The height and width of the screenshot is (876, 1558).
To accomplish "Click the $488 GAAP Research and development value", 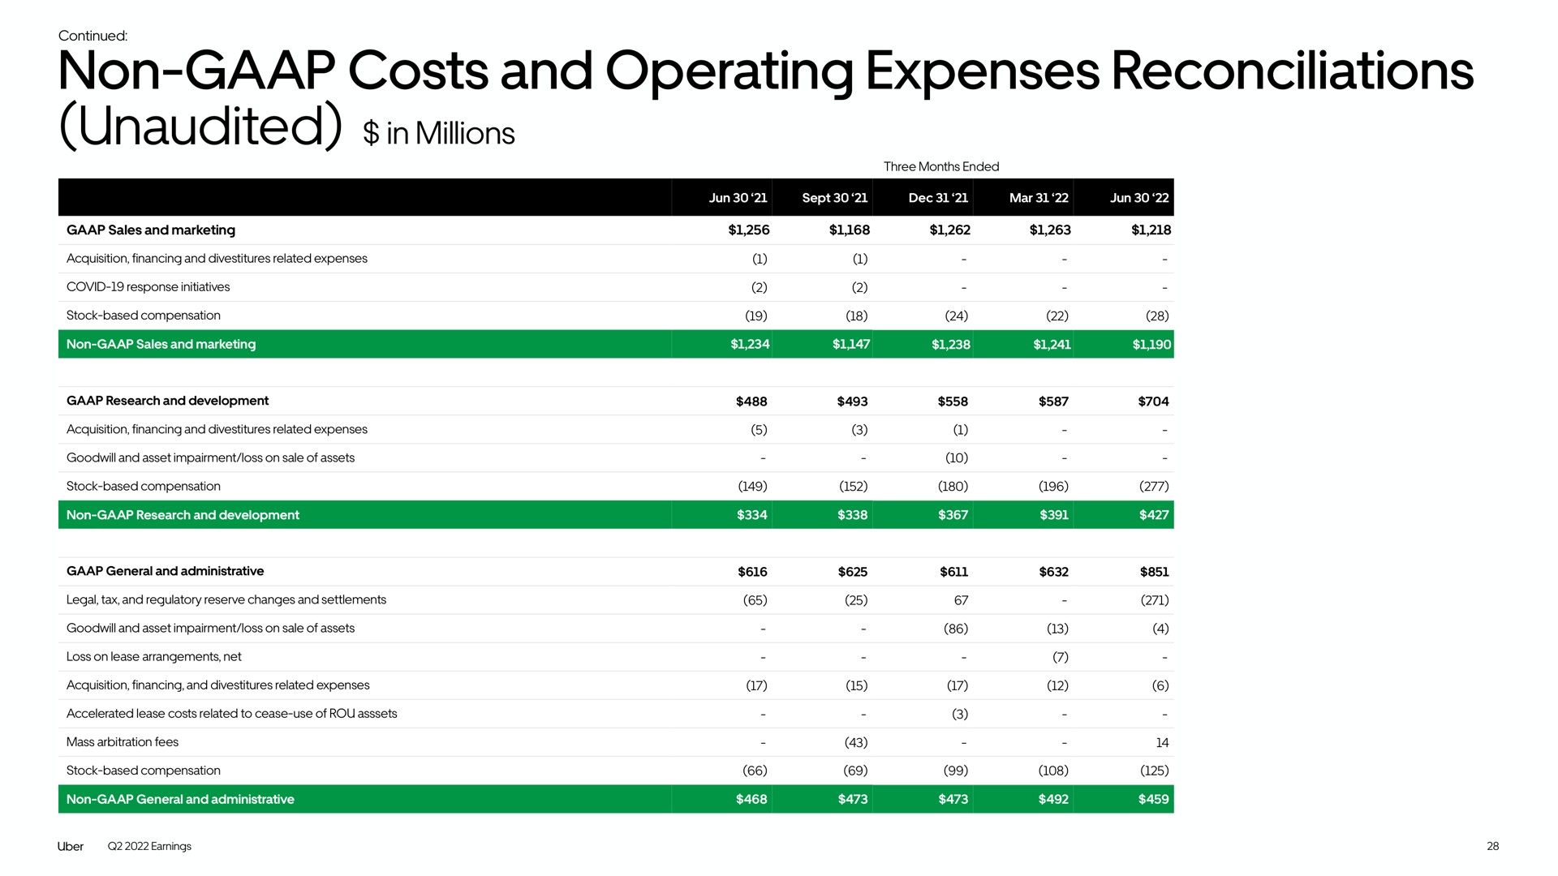I will 751,401.
